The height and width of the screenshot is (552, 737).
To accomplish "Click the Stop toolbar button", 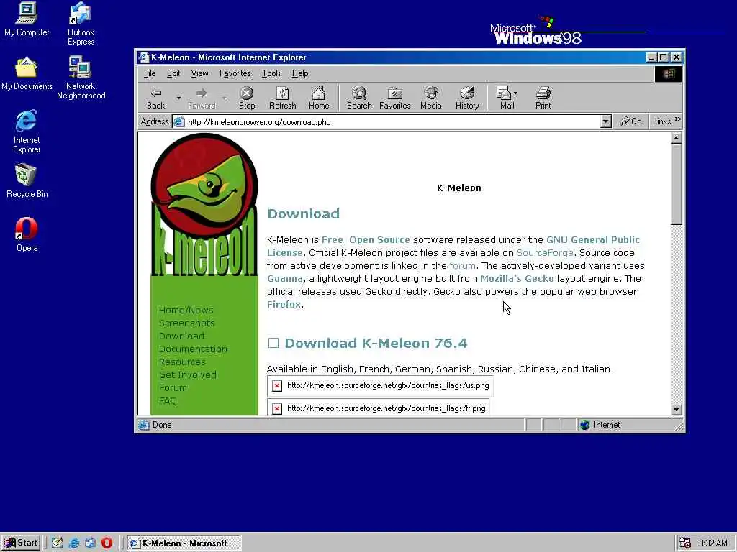I will [x=247, y=98].
